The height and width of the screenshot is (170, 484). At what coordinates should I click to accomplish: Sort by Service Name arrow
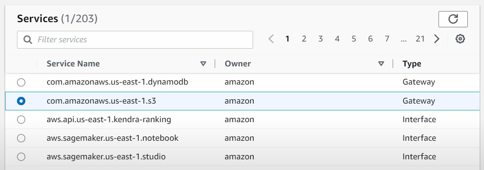pyautogui.click(x=203, y=64)
